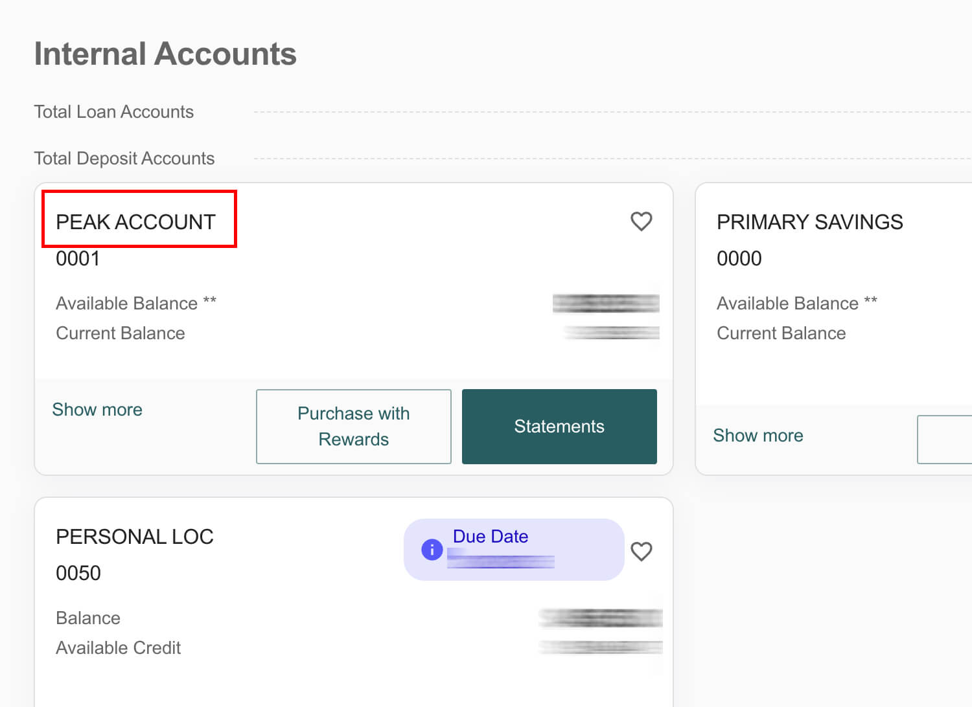Screen dimensions: 972x707
Task: Click the info icon beside Due Date
Action: tap(431, 549)
